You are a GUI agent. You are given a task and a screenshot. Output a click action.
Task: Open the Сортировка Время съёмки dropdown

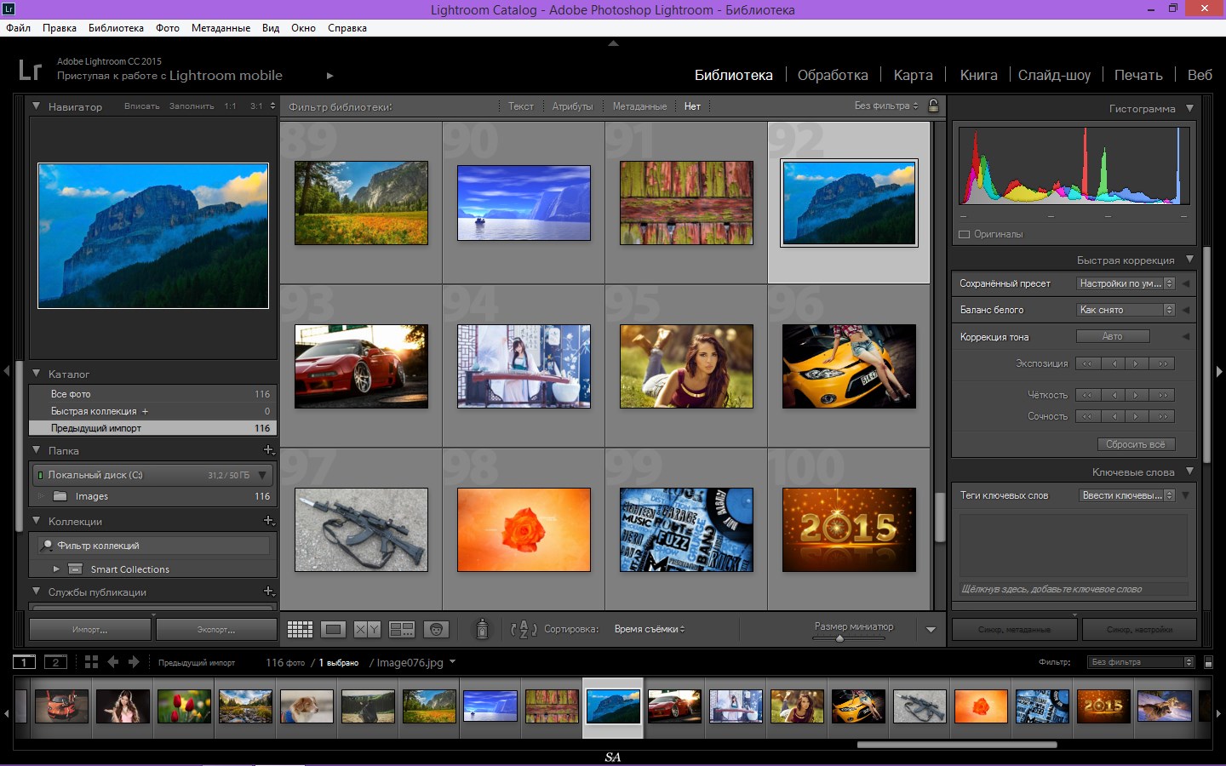click(650, 629)
